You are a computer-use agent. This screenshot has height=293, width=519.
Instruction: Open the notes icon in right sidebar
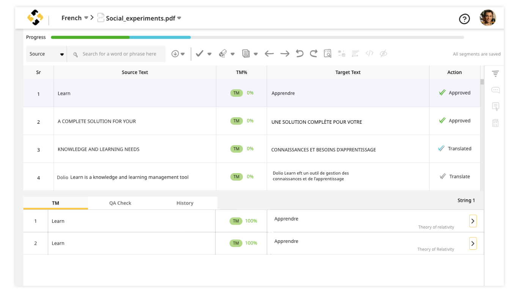495,107
